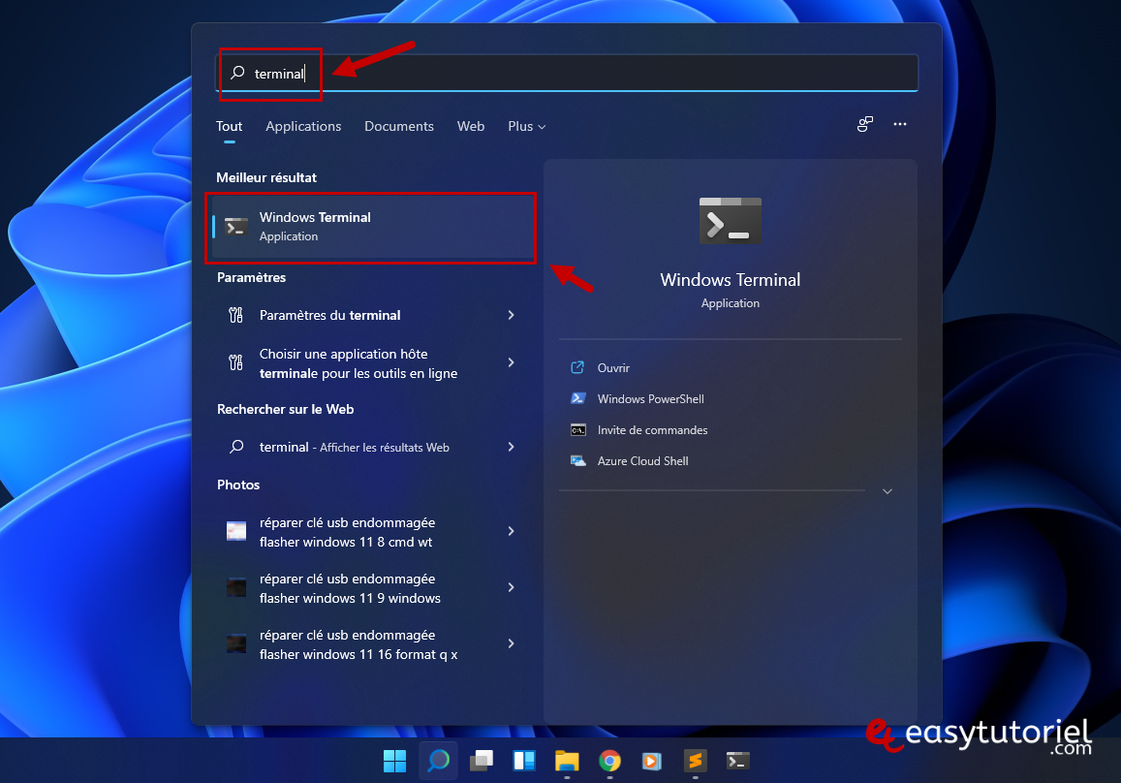Switch to the Web tab
Viewport: 1121px width, 783px height.
[x=471, y=127]
